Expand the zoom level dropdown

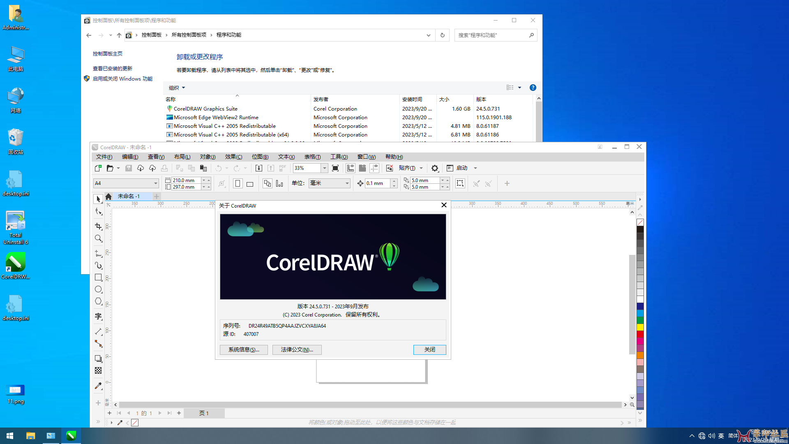point(325,168)
